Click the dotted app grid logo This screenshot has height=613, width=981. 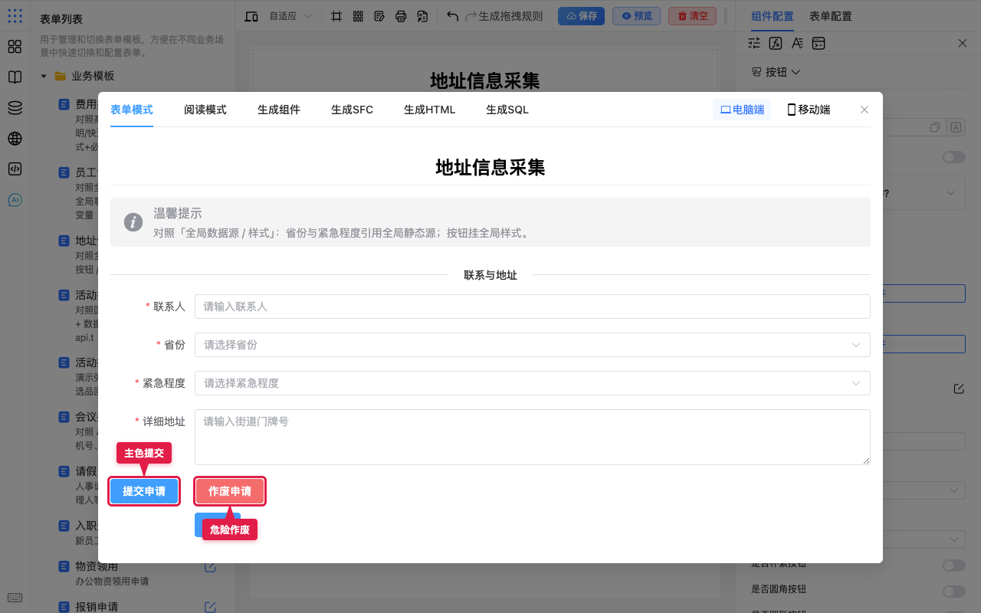[x=15, y=15]
